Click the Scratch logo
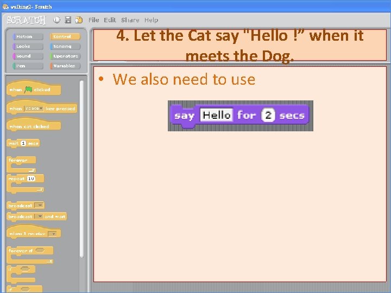391x293 pixels. (x=26, y=20)
